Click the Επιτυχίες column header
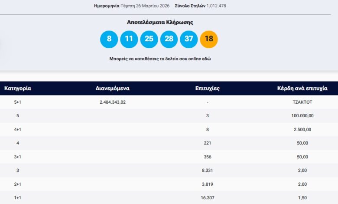The height and width of the screenshot is (204, 338). pyautogui.click(x=208, y=89)
